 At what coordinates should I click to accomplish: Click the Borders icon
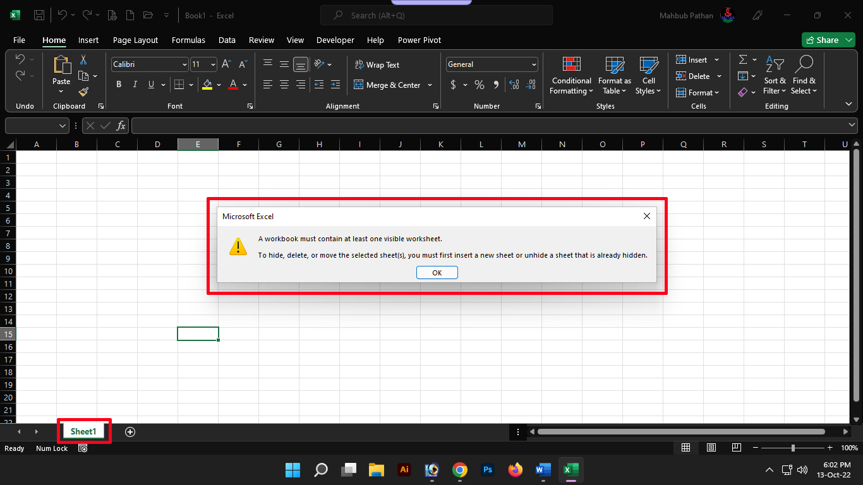click(179, 85)
